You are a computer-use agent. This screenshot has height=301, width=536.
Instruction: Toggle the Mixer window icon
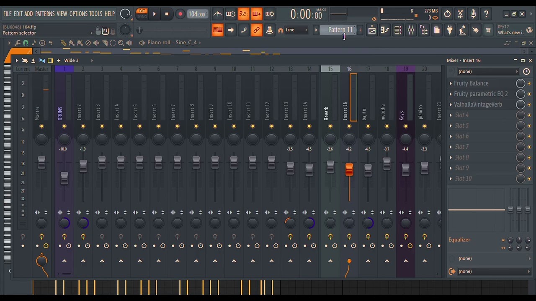411,30
